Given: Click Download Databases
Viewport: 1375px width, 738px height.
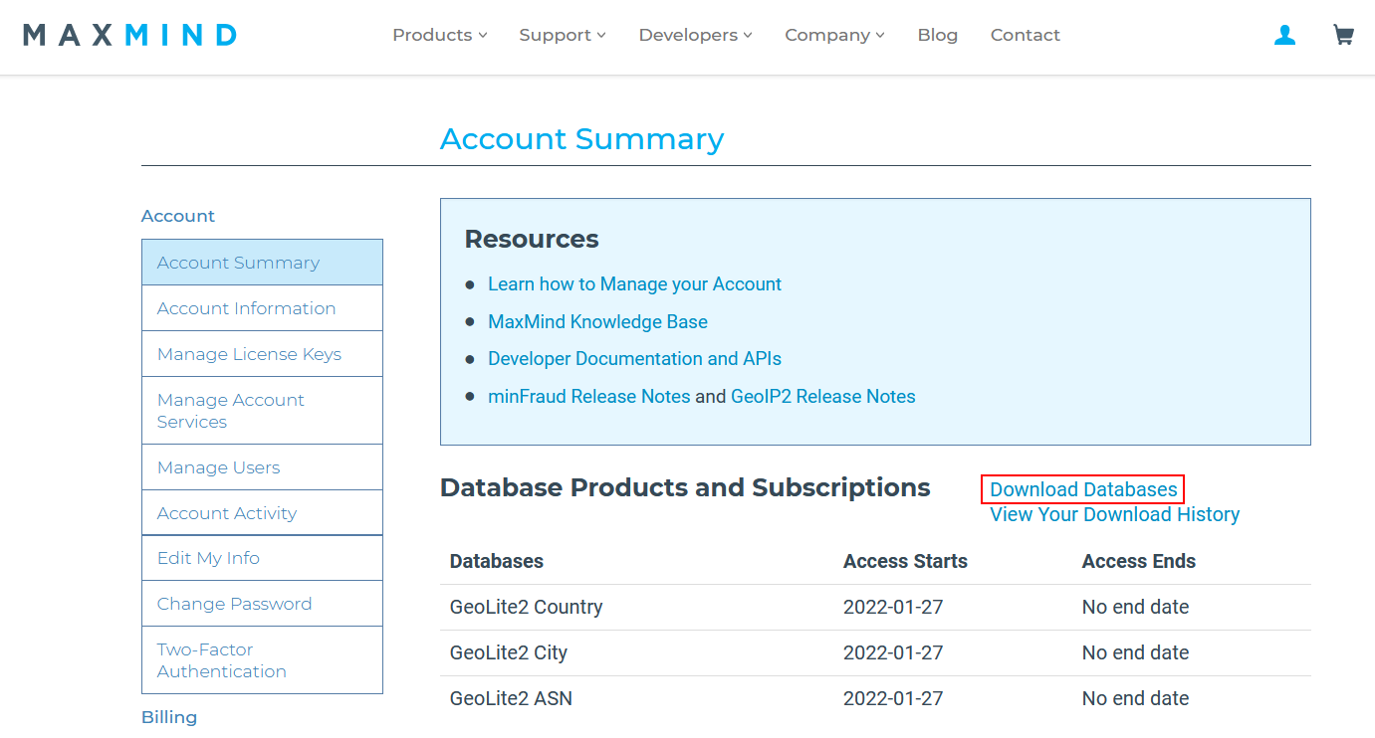Looking at the screenshot, I should (x=1082, y=489).
